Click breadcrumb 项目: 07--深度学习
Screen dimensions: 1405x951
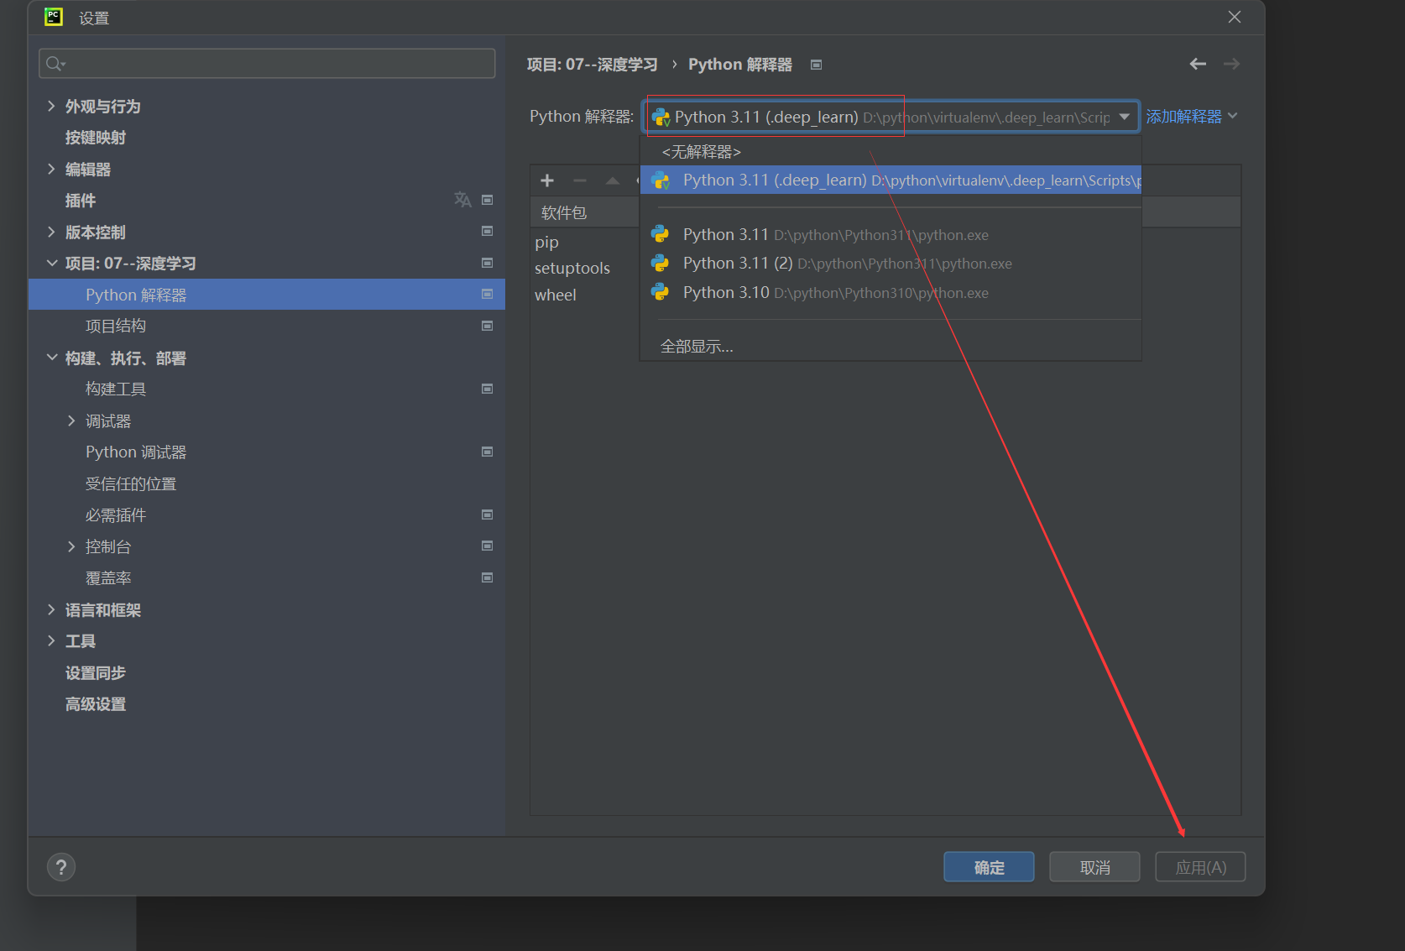pos(592,65)
